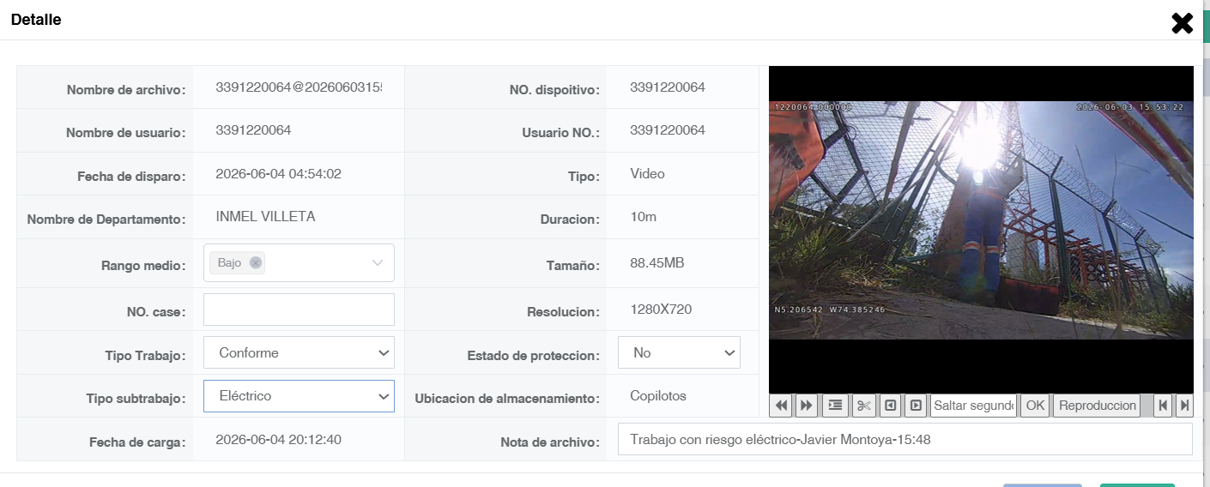Click the Detalle dialog title

(x=36, y=20)
